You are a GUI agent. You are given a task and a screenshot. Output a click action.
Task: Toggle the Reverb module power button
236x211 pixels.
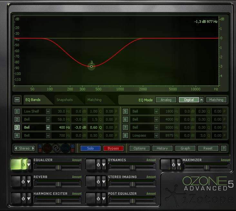(x=23, y=182)
